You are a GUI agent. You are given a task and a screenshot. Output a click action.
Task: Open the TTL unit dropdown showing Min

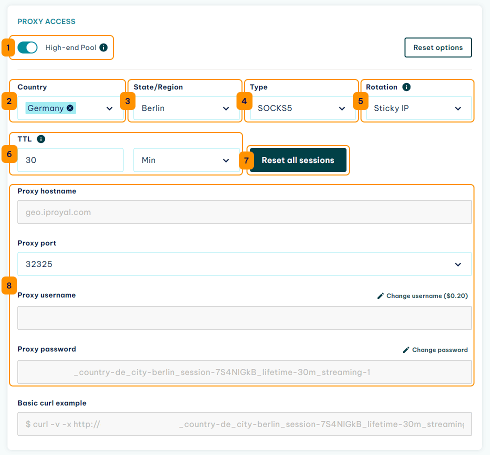186,160
